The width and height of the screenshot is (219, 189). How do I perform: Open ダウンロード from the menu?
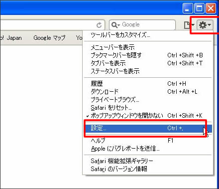point(148,92)
